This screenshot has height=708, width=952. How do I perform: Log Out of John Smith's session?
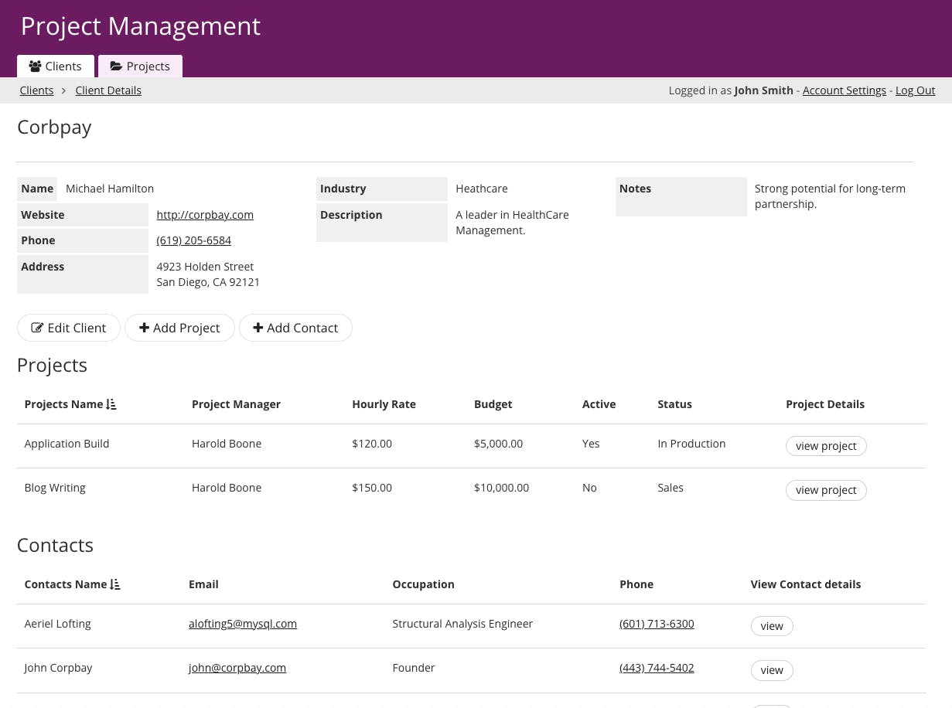click(x=915, y=90)
